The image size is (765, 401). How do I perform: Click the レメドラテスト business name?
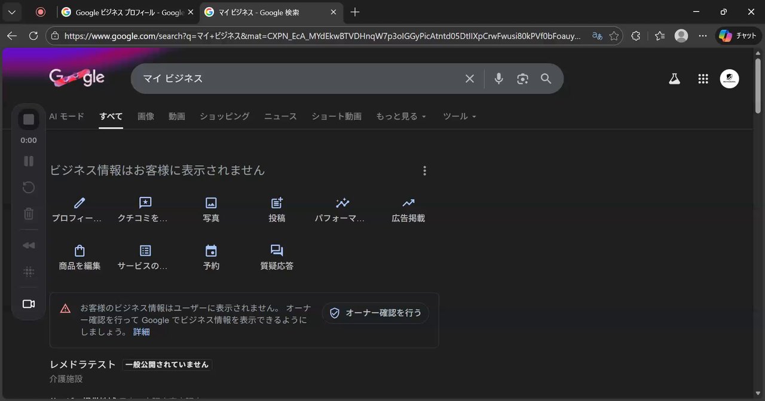pyautogui.click(x=82, y=364)
